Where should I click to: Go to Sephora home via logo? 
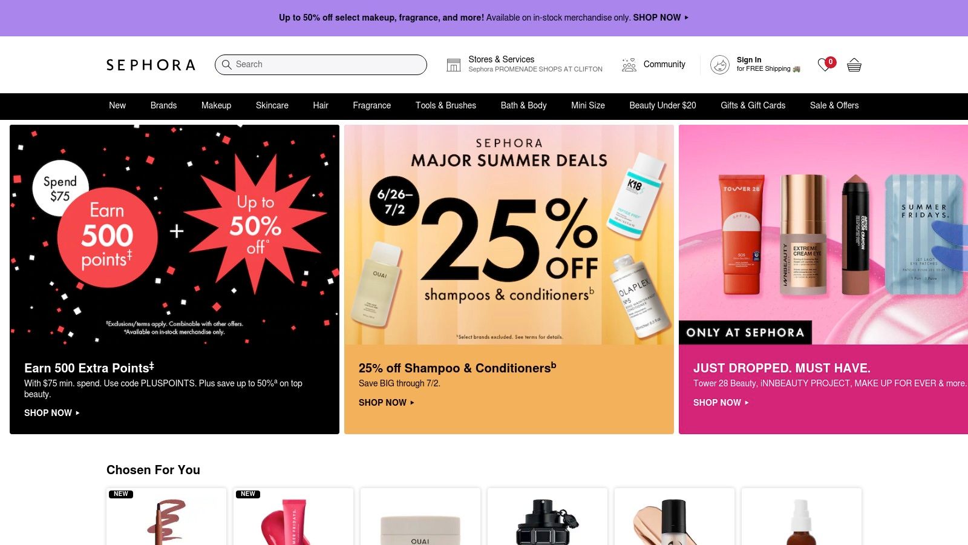click(151, 65)
